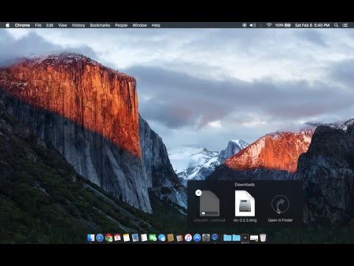Open the View menu
The width and height of the screenshot is (354, 266).
pyautogui.click(x=63, y=25)
